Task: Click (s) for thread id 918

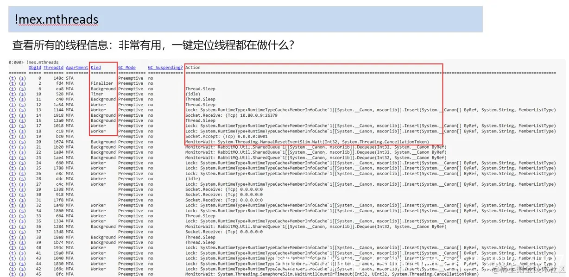Action: (x=22, y=195)
